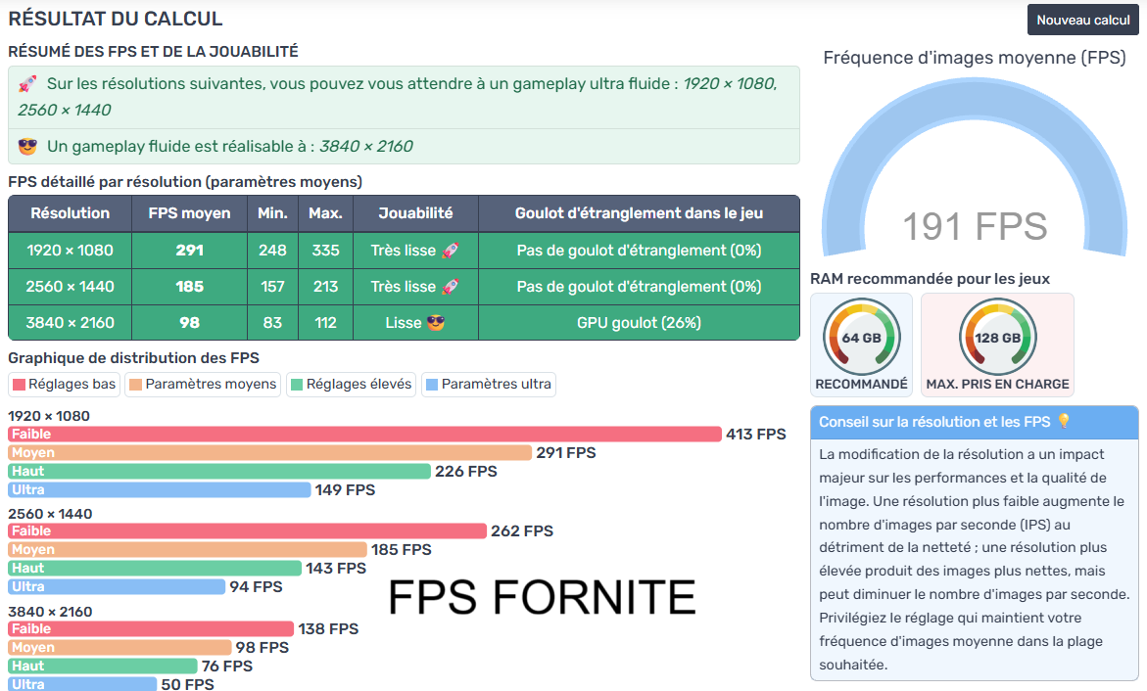Toggle the Paramètres moyens legend item
This screenshot has width=1147, height=691.
pos(204,385)
